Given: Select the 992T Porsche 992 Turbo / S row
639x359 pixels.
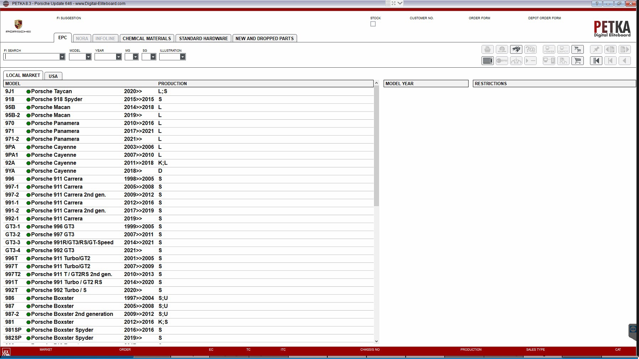Looking at the screenshot, I should [188, 290].
